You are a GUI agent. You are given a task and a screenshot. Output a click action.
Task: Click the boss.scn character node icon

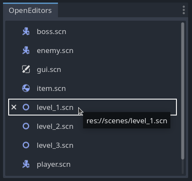(x=26, y=31)
